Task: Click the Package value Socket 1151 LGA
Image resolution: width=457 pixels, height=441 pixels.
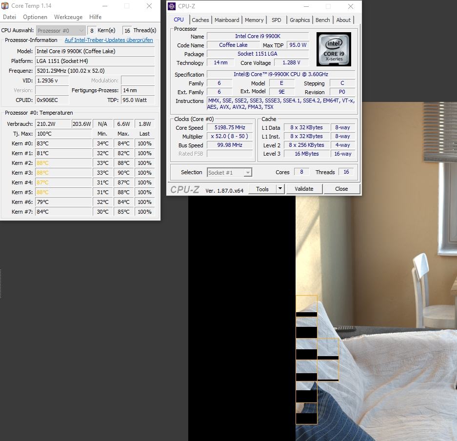Action: point(258,54)
